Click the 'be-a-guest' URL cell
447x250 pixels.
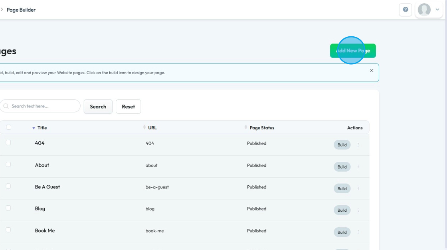pyautogui.click(x=157, y=187)
